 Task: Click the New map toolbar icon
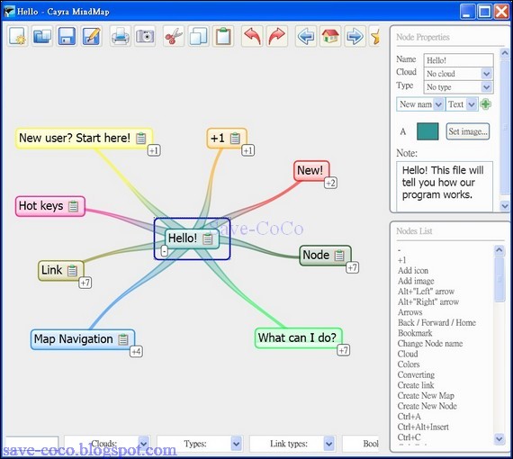pyautogui.click(x=18, y=36)
